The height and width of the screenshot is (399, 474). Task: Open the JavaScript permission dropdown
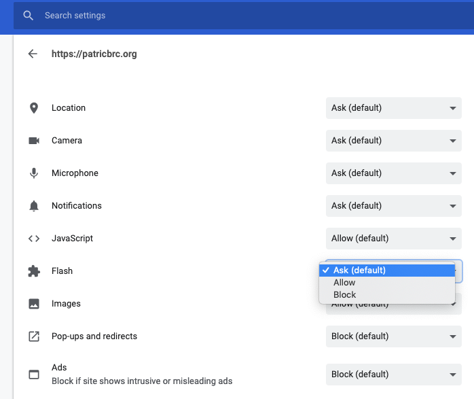(393, 239)
